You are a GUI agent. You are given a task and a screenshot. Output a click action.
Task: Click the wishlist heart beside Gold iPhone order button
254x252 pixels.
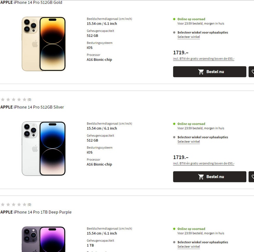tap(252, 72)
